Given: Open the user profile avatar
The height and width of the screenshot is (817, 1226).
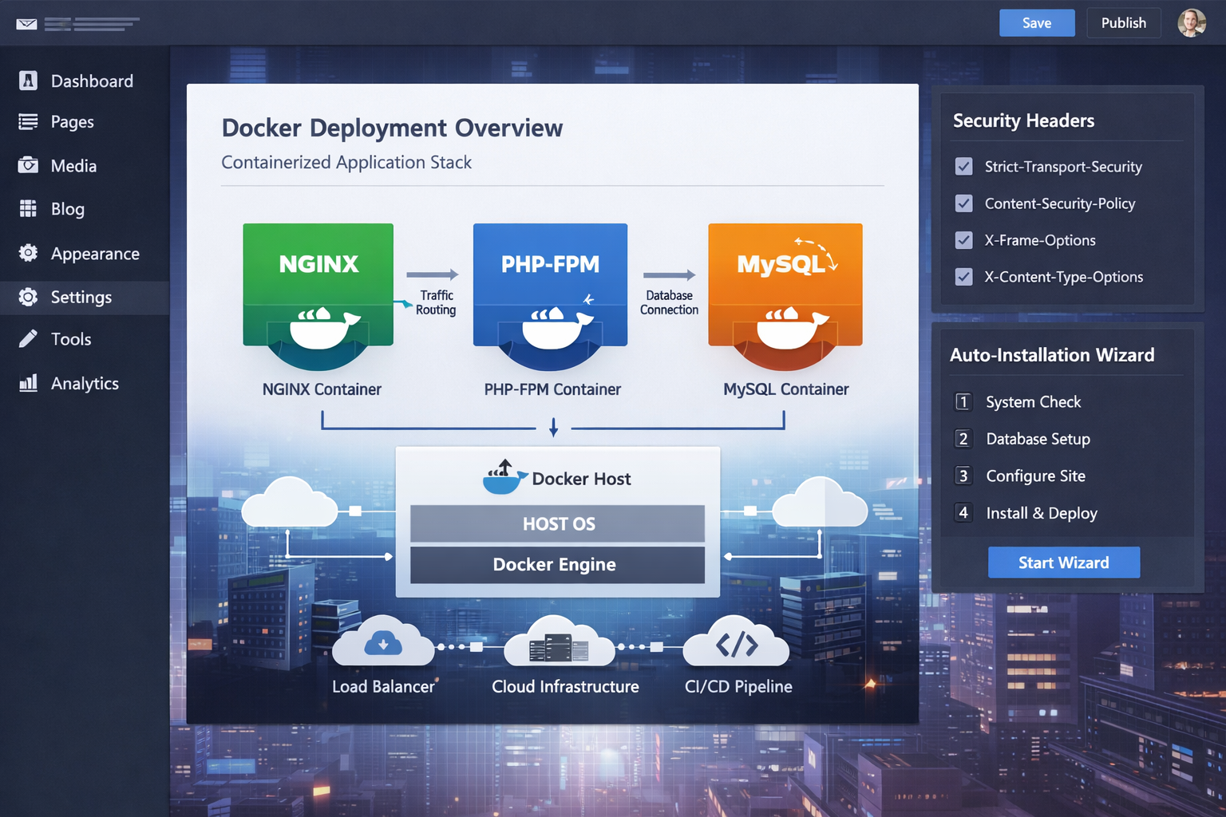Looking at the screenshot, I should [x=1192, y=23].
